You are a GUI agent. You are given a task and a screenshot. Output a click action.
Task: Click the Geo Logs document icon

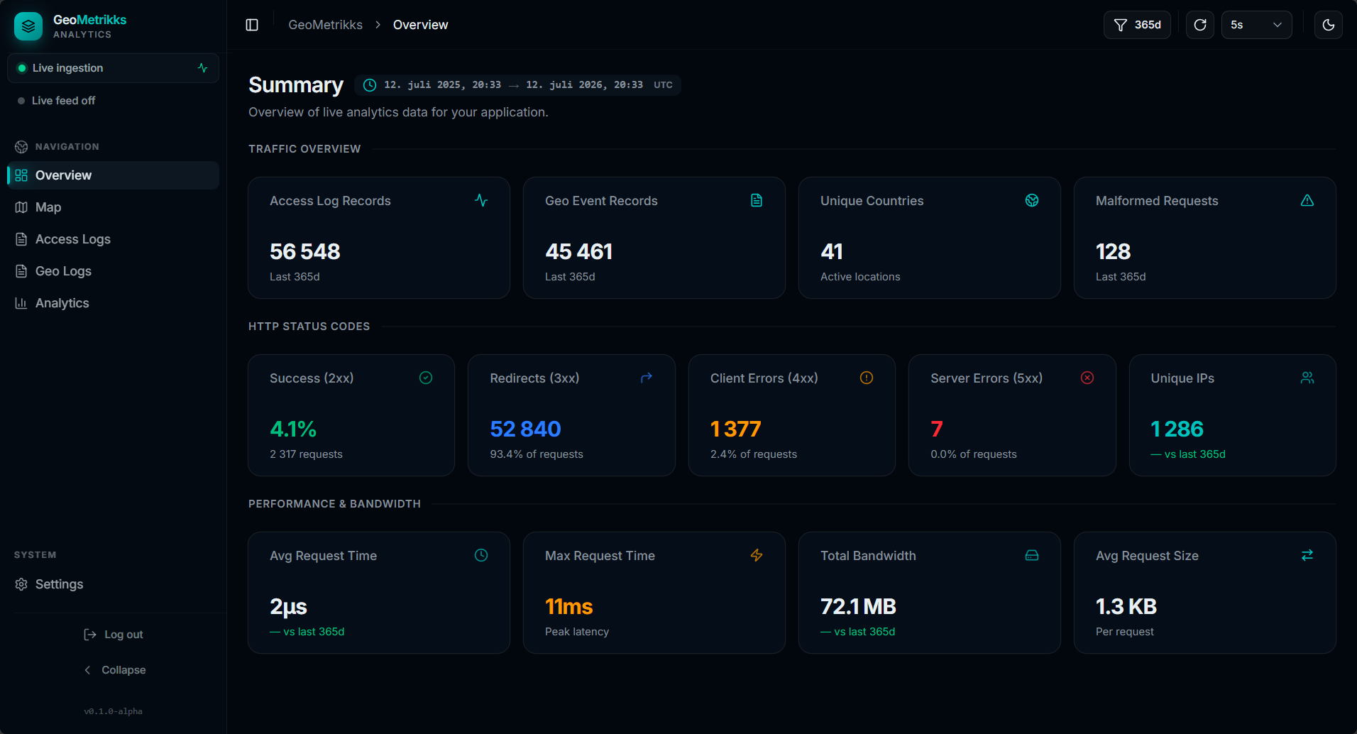[x=21, y=271]
